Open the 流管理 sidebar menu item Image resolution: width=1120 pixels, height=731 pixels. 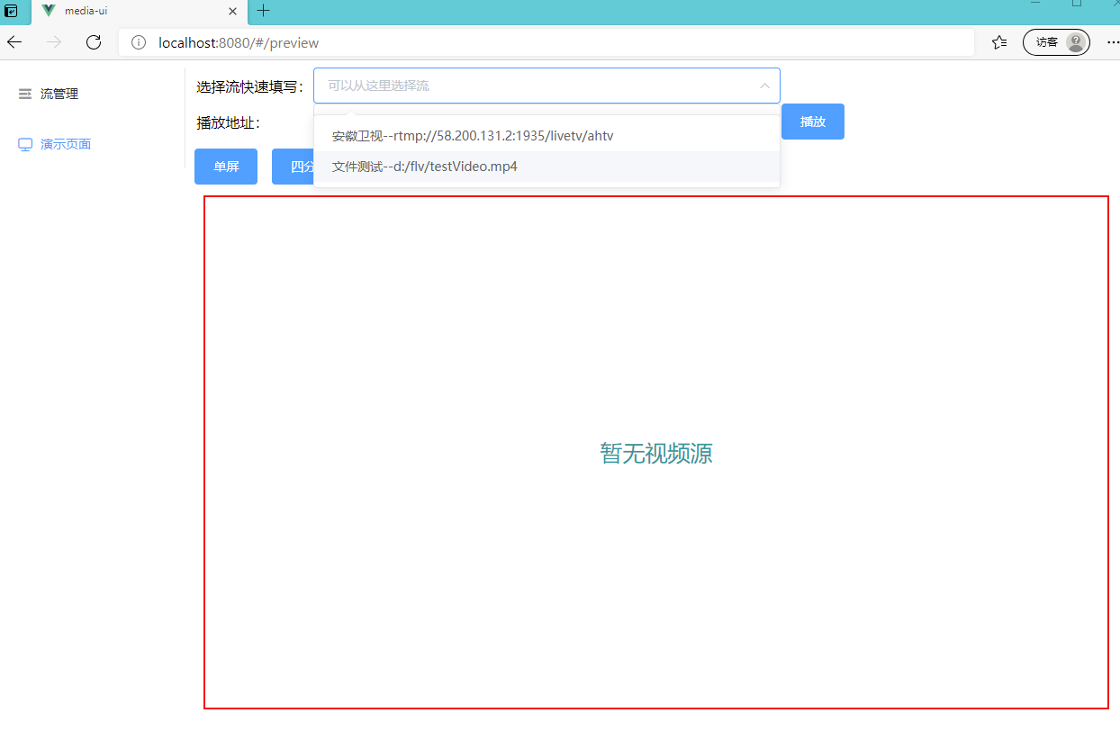point(59,94)
